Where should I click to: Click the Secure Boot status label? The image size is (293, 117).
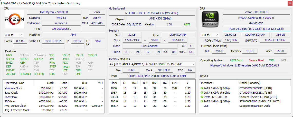(256, 60)
